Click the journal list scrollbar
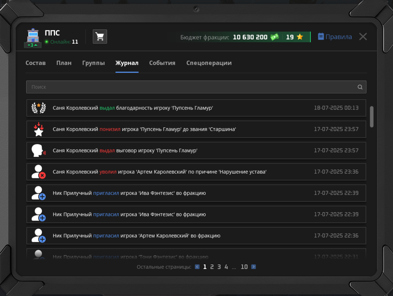Screen dimensions: 393x296 point(372,117)
